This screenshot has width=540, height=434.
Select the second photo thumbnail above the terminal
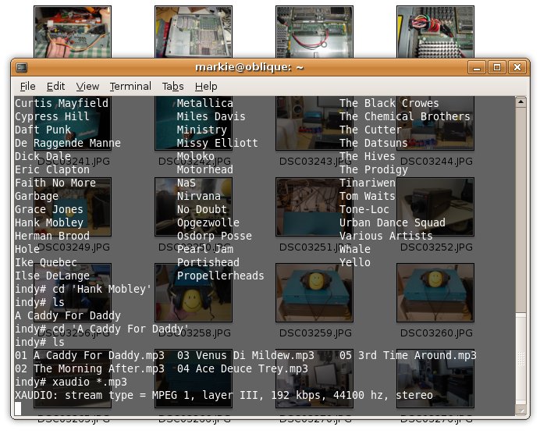pyautogui.click(x=194, y=32)
